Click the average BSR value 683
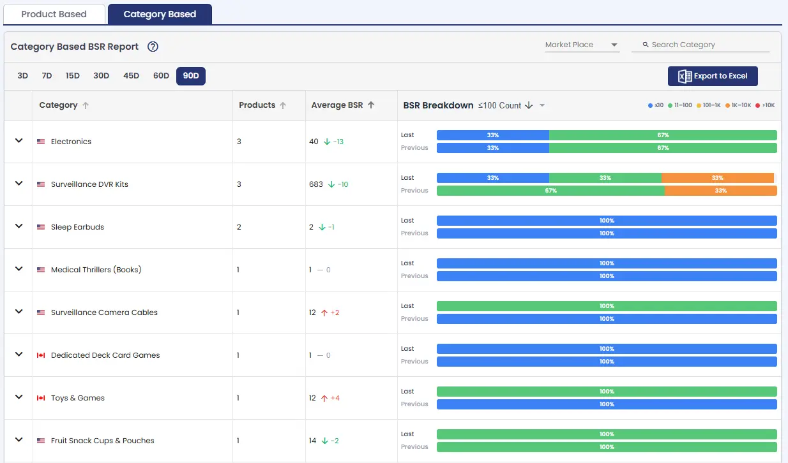788x463 pixels. coord(316,184)
